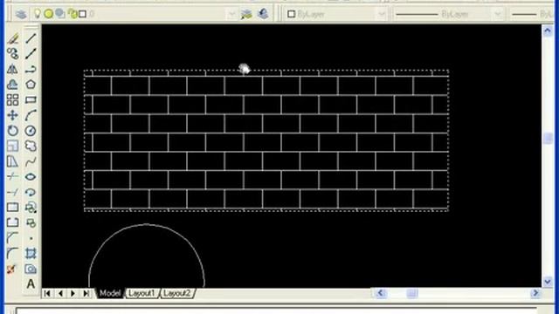
Task: Select the Point tool
Action: 31,238
